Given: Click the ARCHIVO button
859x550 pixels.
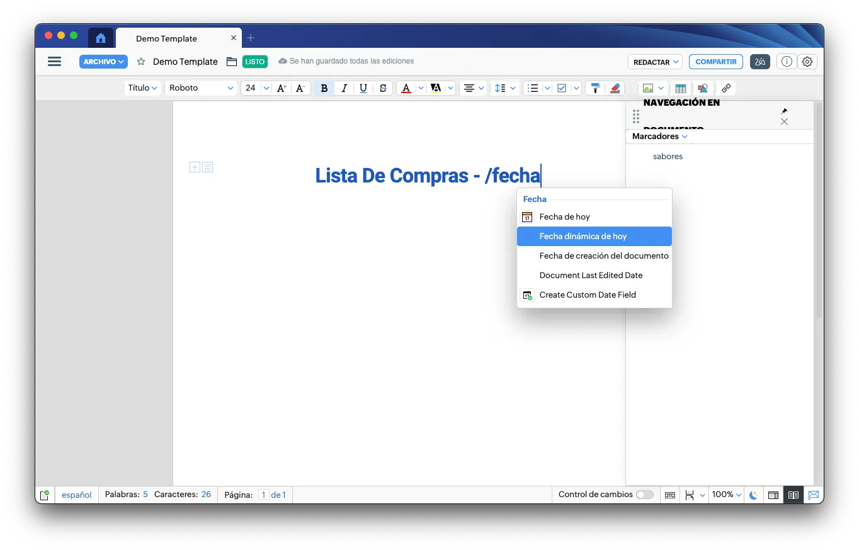Looking at the screenshot, I should click(103, 62).
